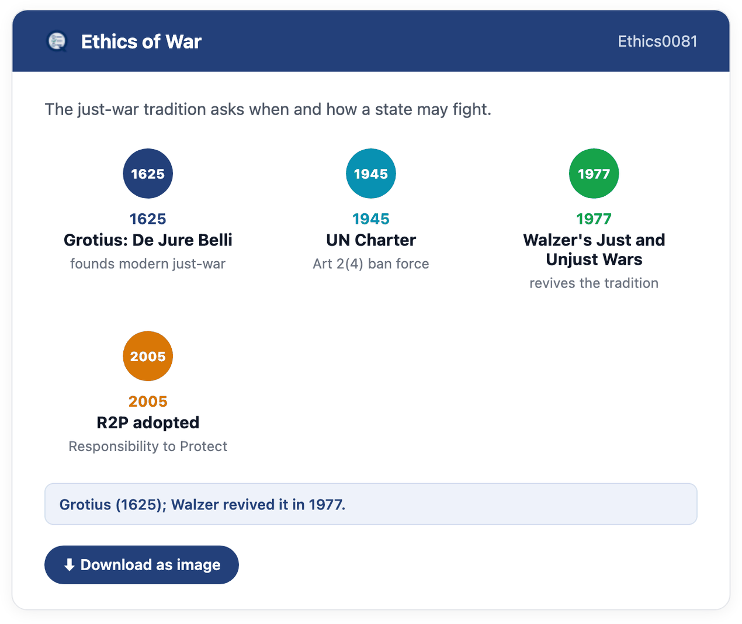Click the Ethics0081 identifier in the header
This screenshot has width=742, height=624.
tap(658, 41)
